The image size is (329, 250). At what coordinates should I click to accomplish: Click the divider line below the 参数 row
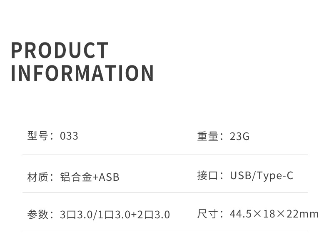click(x=165, y=231)
